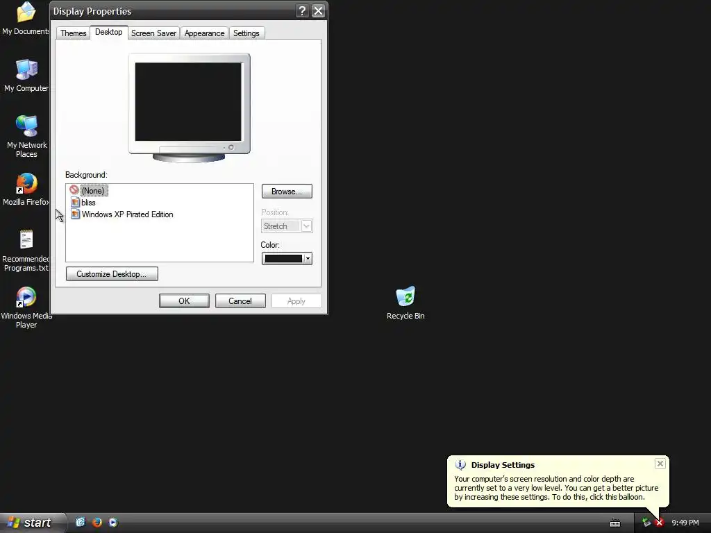Screen dimensions: 711x533
Task: Click the red X security alert tray icon
Action: click(x=660, y=523)
